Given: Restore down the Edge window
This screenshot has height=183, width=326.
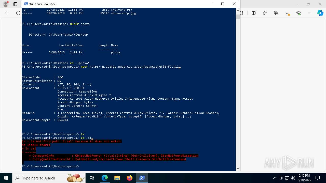Looking at the screenshot, I should pos(308,4).
